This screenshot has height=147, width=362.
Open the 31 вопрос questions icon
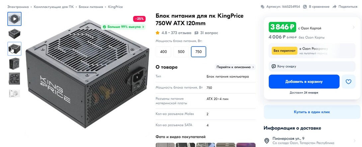pyautogui.click(x=197, y=33)
